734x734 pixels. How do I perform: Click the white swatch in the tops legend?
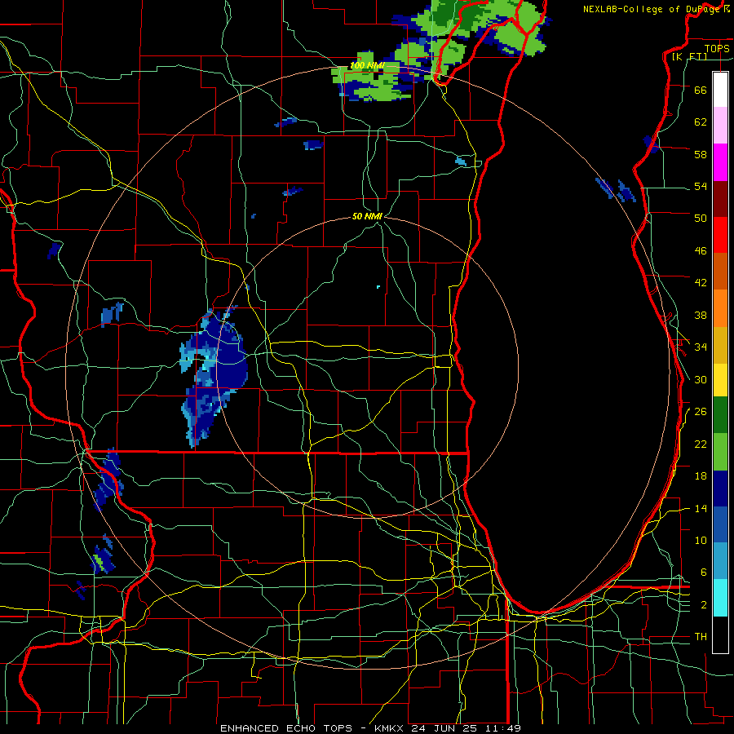(720, 90)
